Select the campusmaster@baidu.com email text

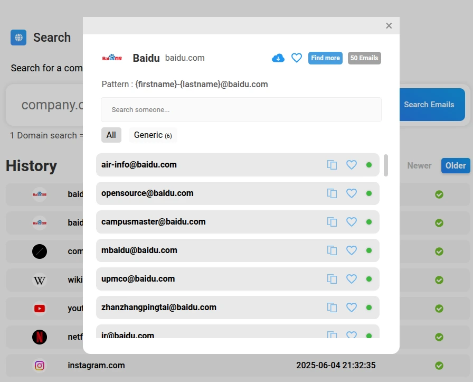point(153,222)
